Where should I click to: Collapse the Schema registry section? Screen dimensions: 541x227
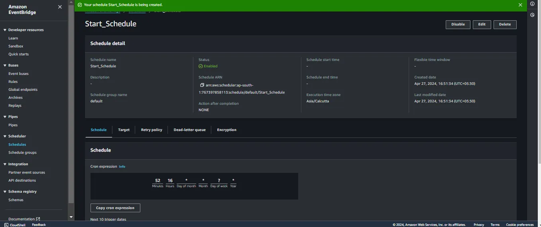click(x=5, y=192)
